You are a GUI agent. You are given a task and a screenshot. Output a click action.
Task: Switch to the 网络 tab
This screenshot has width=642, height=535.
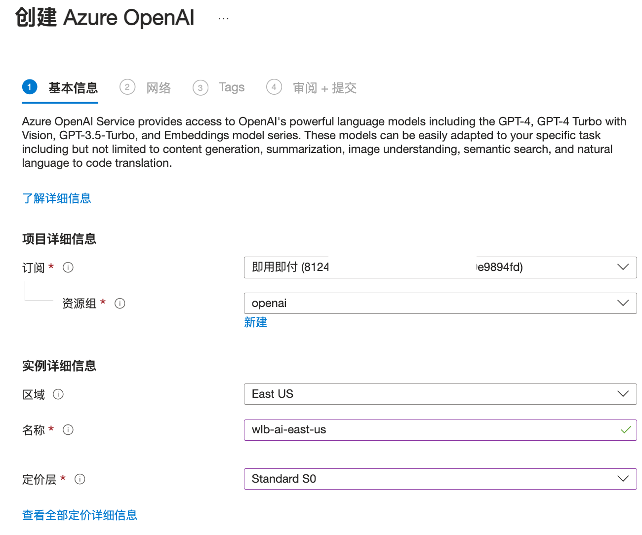click(x=159, y=88)
